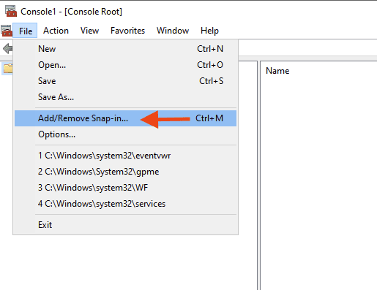The width and height of the screenshot is (377, 290).
Task: Open recent file 3 WF
Action: (125, 188)
